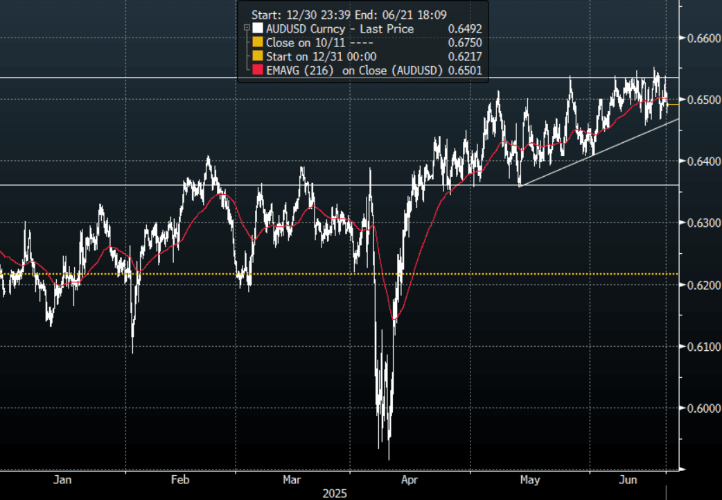
Task: Pick the yellow swatch for Close on 10/11
Action: pos(258,42)
